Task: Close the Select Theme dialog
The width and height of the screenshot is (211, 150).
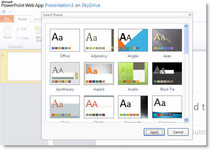Action: (190, 15)
